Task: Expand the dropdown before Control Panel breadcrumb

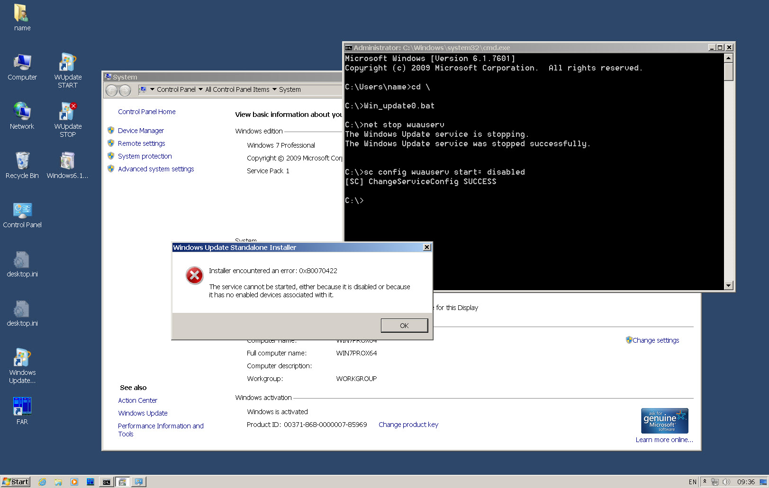Action: (x=152, y=89)
